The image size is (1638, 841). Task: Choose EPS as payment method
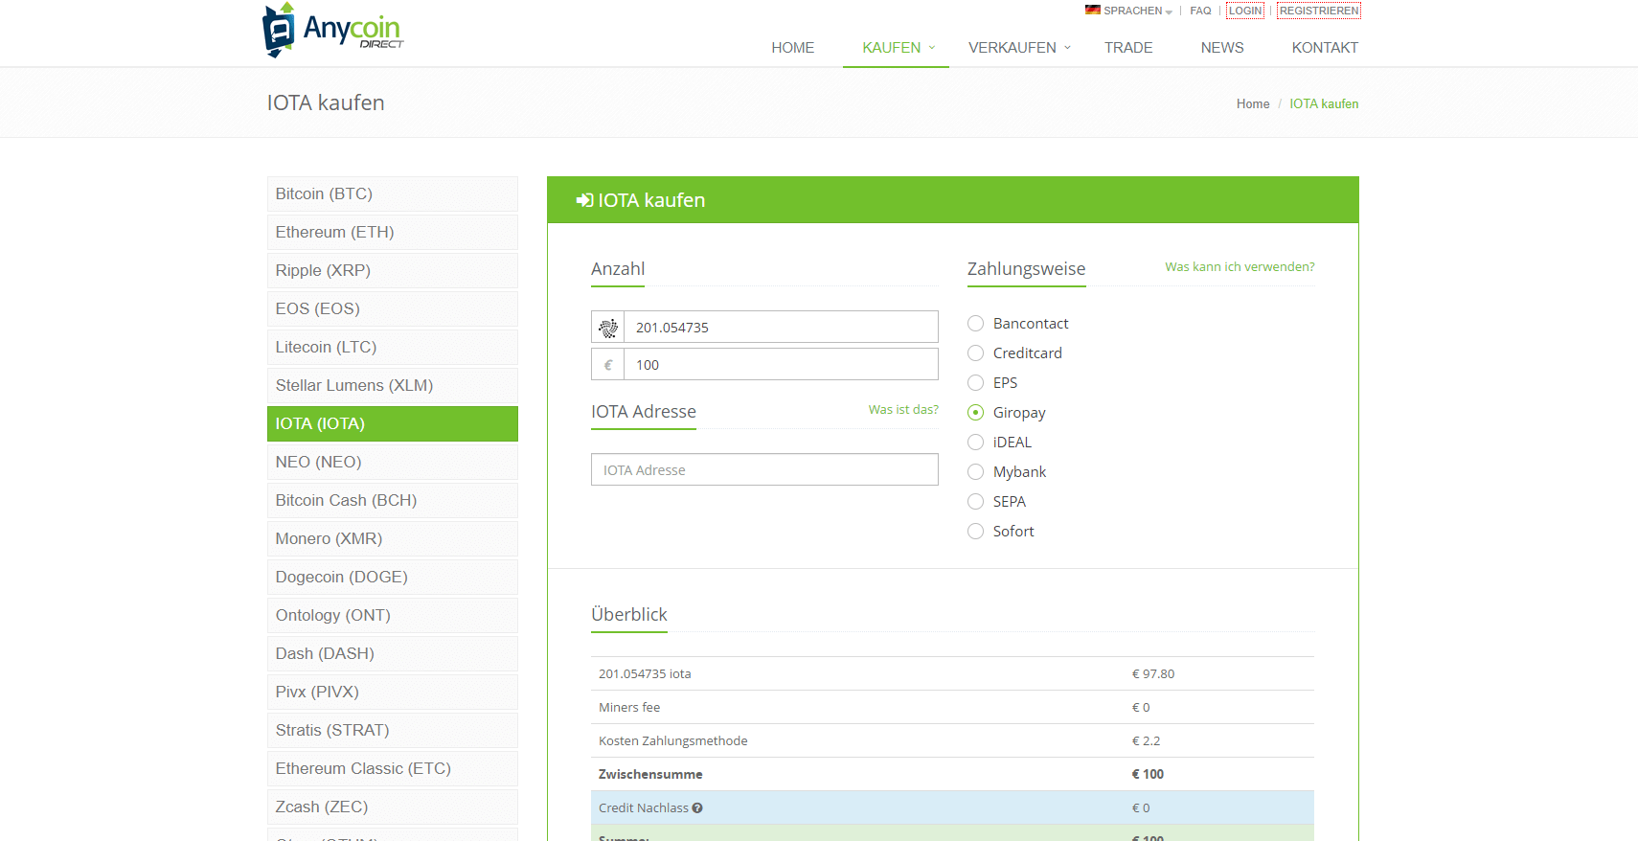click(975, 383)
